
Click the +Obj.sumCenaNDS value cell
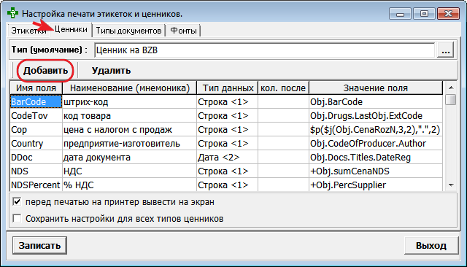pyautogui.click(x=376, y=171)
